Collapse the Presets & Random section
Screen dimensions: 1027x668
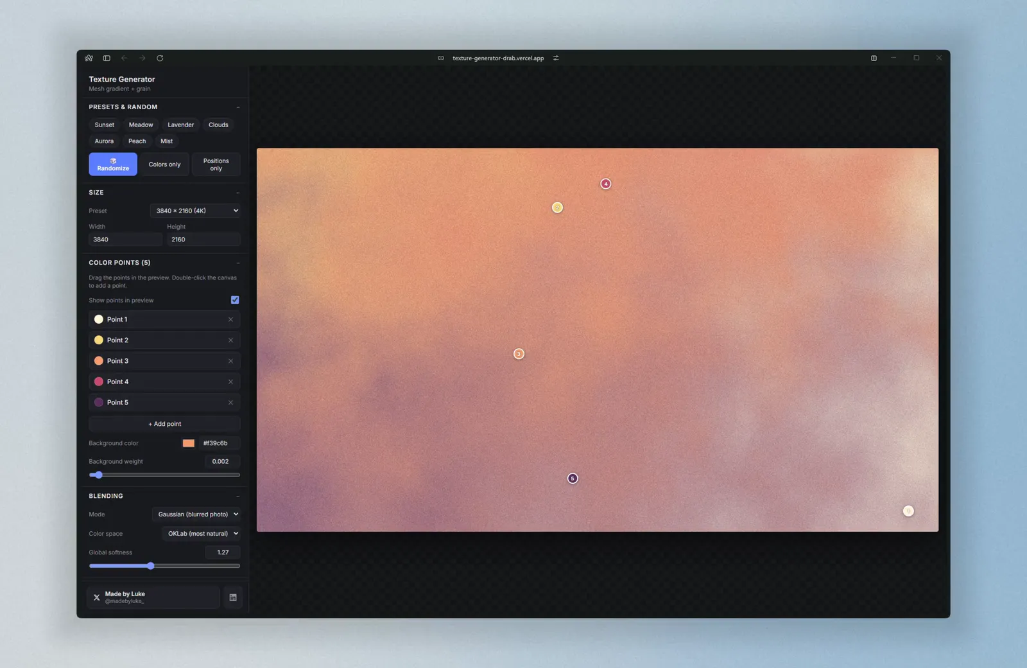coord(237,107)
